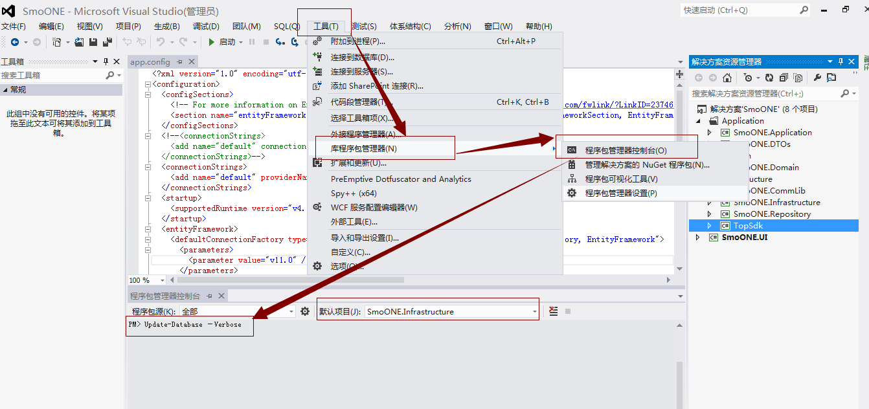Viewport: 869px width, 409px height.
Task: Toggle auto-hide pin on Toolbox panel
Action: tap(106, 61)
